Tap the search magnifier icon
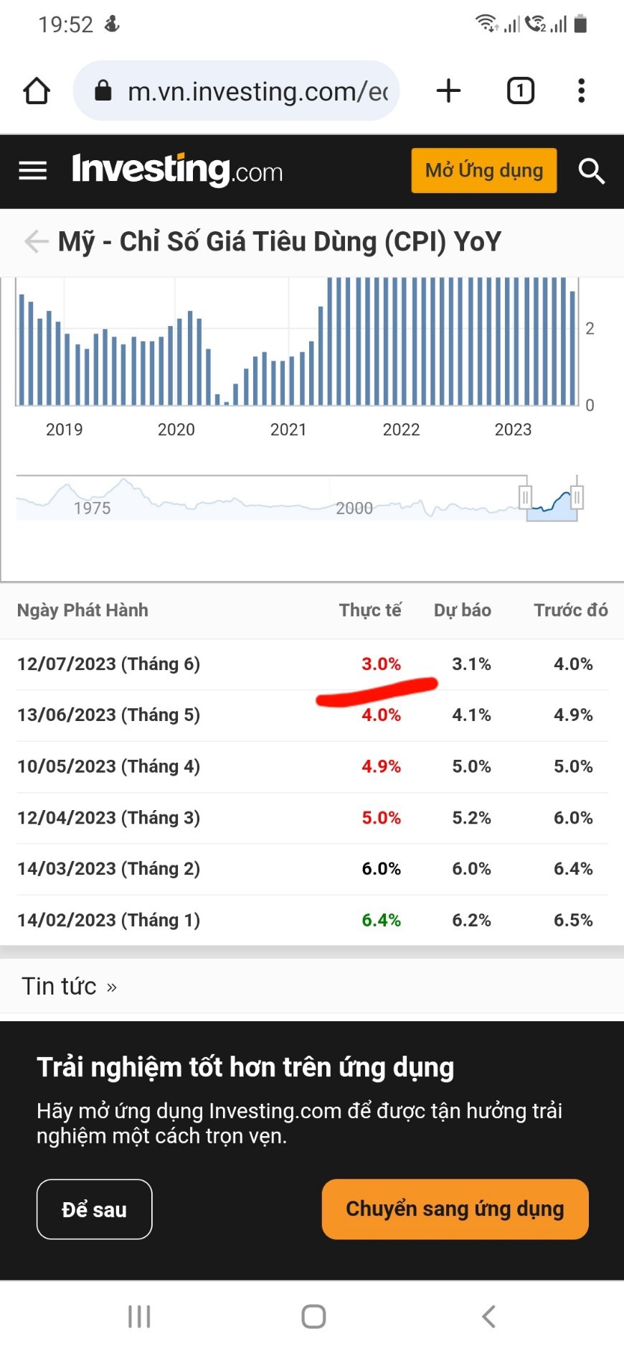This screenshot has width=624, height=1353. pos(591,171)
